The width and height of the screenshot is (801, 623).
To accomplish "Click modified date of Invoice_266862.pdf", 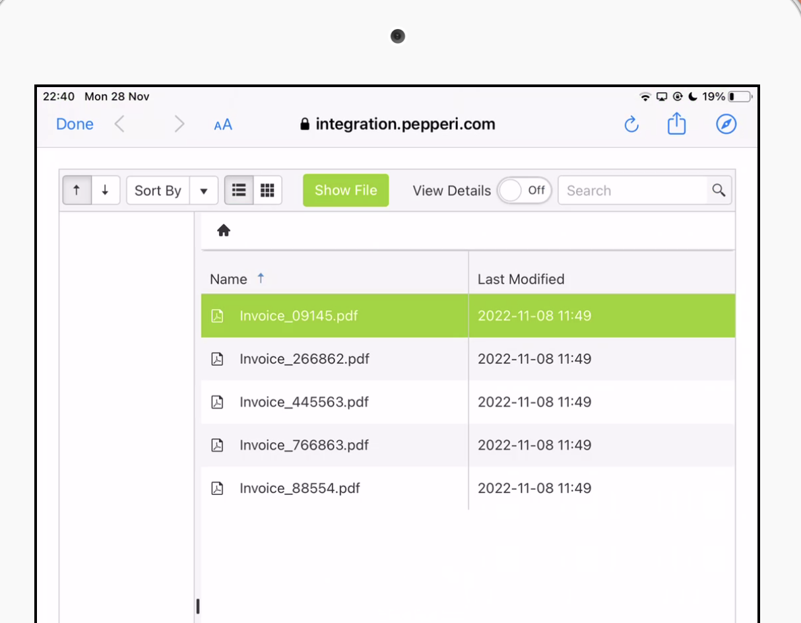I will tap(534, 359).
